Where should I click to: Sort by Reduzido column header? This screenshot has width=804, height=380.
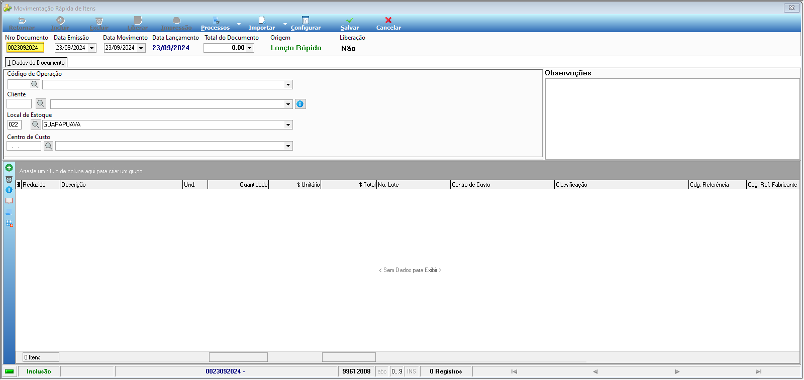tap(41, 185)
